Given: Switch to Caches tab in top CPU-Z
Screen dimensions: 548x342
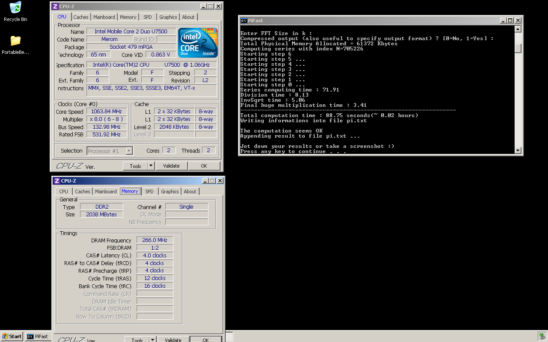Looking at the screenshot, I should pos(80,17).
